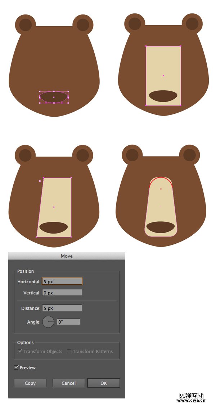Toggle the Transform Objects checkbox

click(20, 351)
